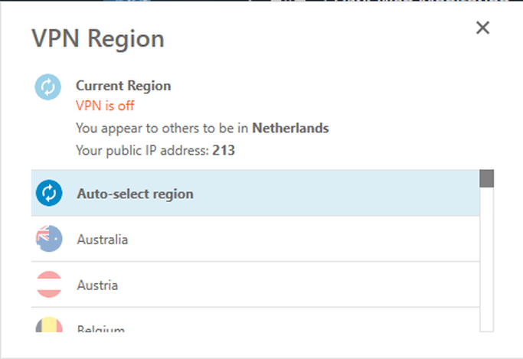Select the Australia region name

pyautogui.click(x=103, y=240)
